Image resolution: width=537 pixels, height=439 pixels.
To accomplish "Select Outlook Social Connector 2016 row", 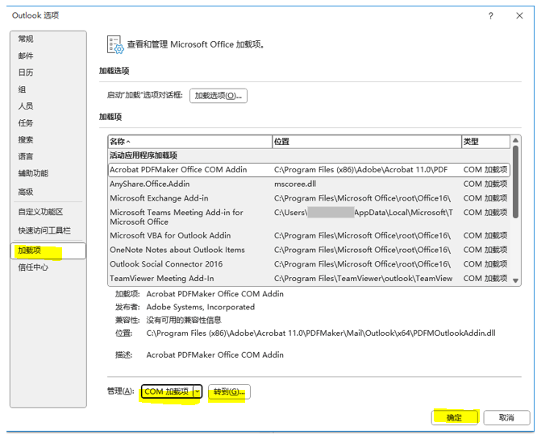I will click(x=309, y=264).
